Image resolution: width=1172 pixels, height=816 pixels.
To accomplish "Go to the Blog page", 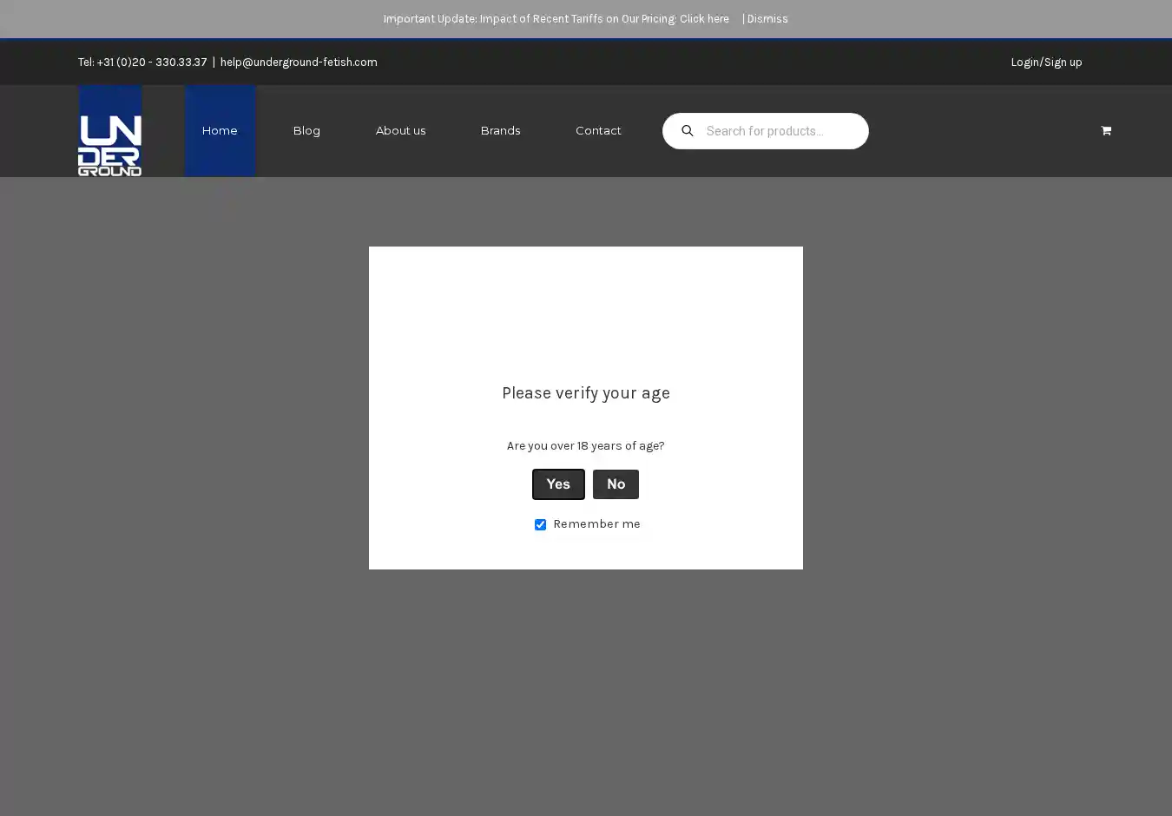I will [x=306, y=131].
